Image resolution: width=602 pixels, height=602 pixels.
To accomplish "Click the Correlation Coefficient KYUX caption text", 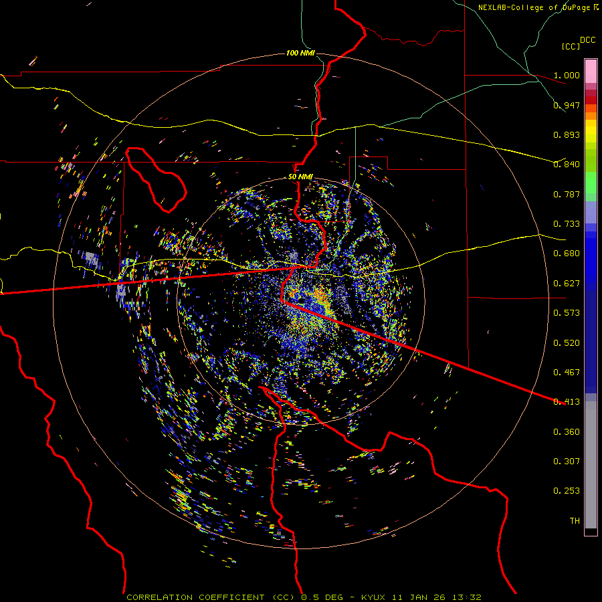I will [x=304, y=597].
